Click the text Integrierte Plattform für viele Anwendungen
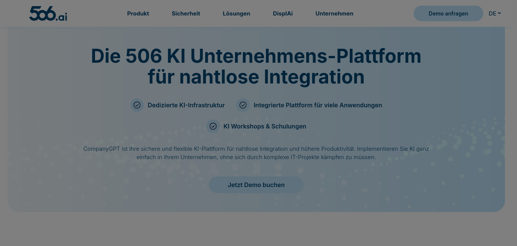 coord(318,105)
